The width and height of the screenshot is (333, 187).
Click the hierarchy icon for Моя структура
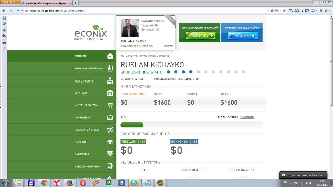(110, 81)
